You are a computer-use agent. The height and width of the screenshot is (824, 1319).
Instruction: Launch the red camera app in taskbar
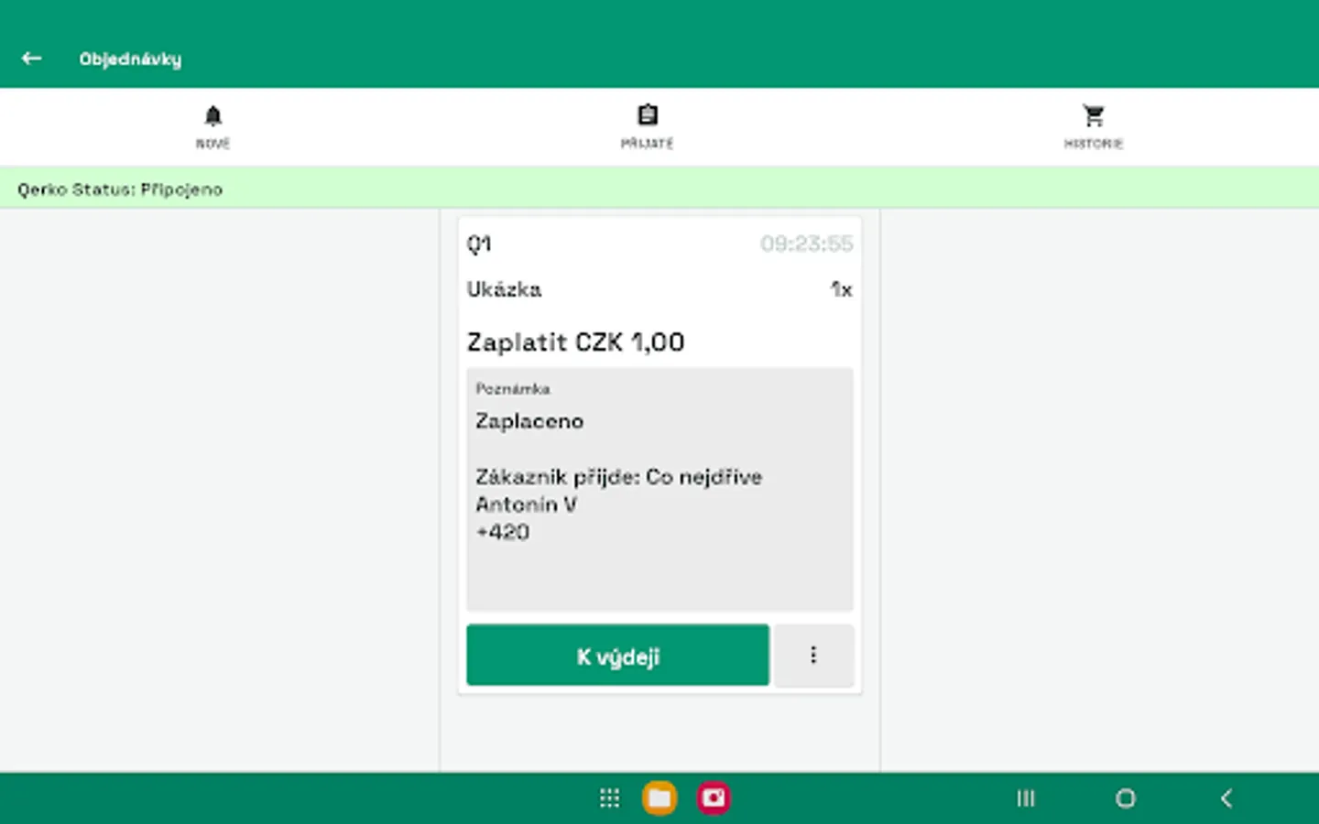(714, 798)
